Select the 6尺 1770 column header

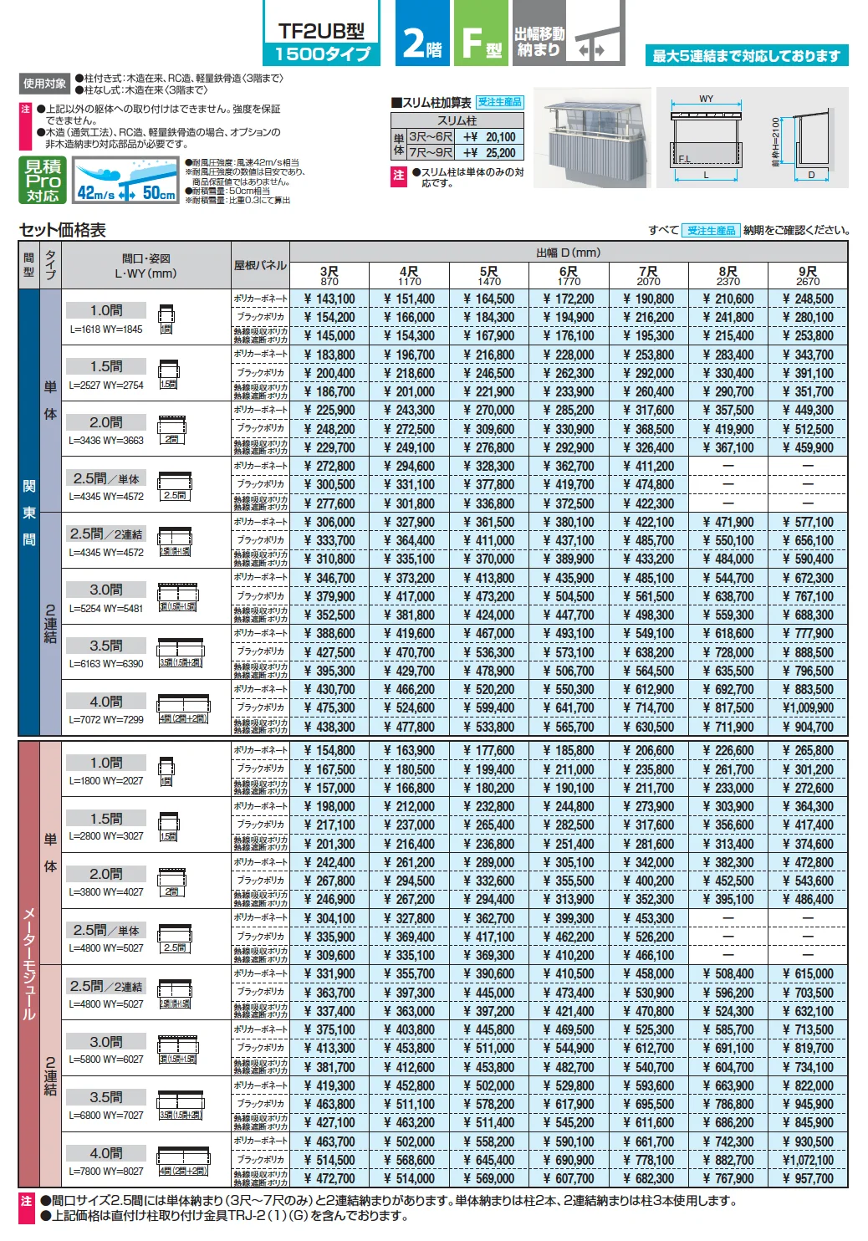pos(569,276)
